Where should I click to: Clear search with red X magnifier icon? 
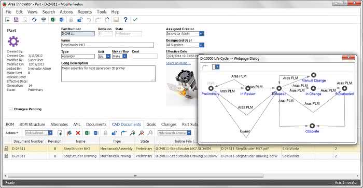[x=141, y=133]
